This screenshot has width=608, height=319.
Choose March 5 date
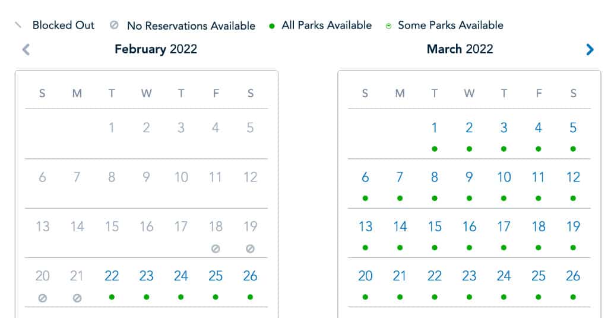pos(573,127)
